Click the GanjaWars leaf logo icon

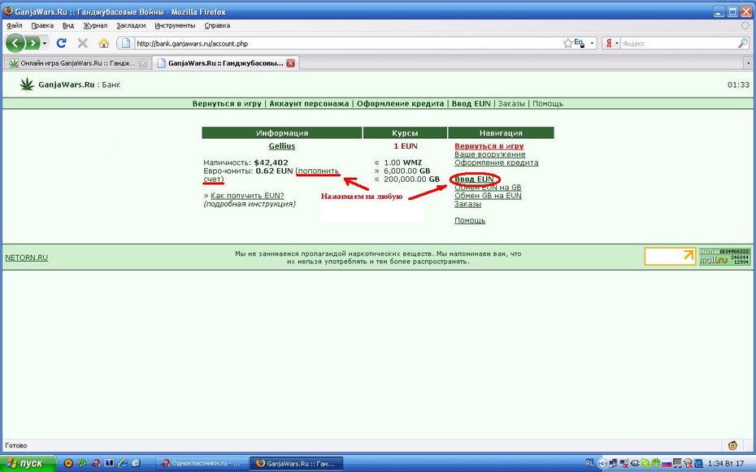[27, 84]
